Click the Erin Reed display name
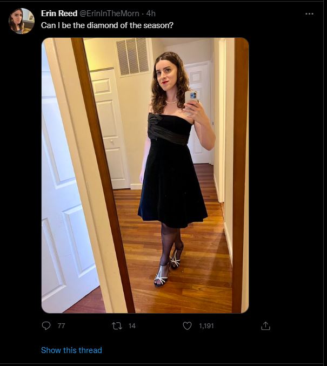This screenshot has height=366, width=327. (x=59, y=13)
